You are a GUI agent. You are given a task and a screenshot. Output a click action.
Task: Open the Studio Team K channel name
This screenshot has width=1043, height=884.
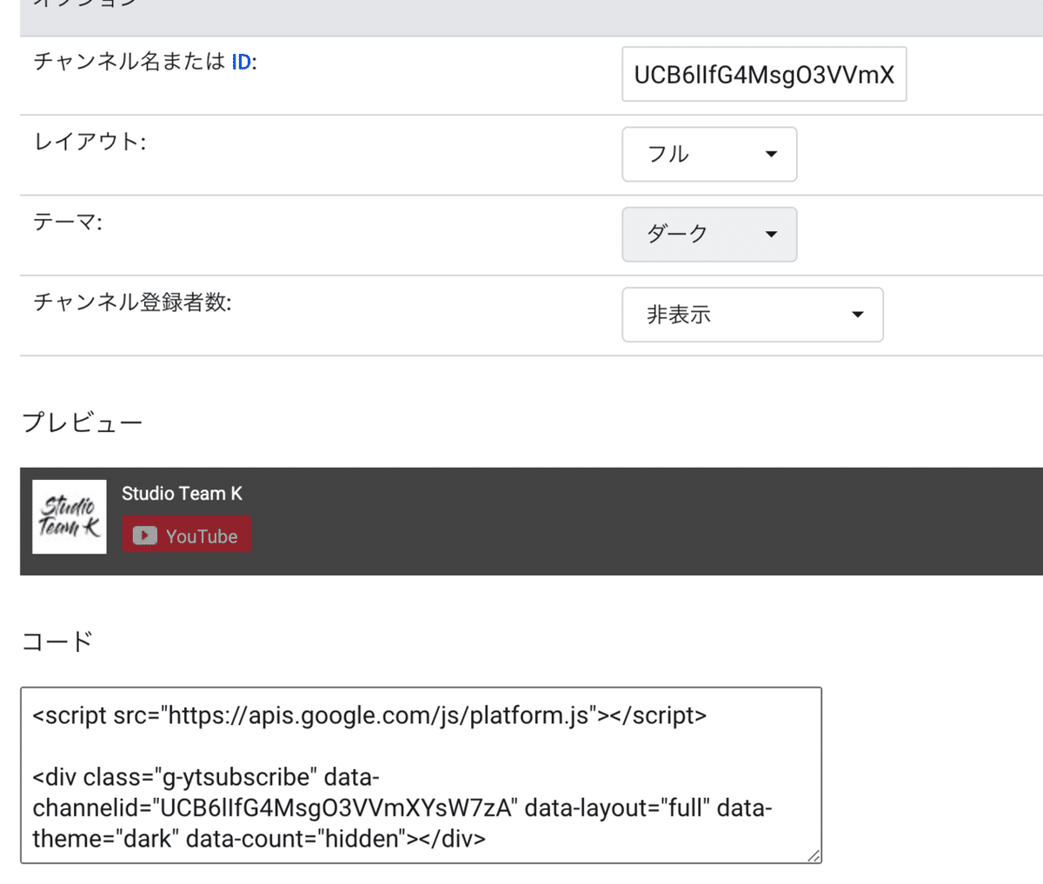[x=182, y=494]
